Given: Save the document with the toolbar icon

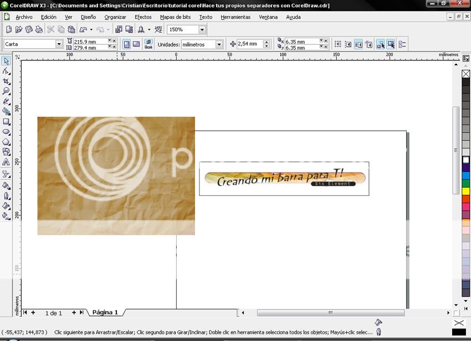Looking at the screenshot, I should pos(29,29).
